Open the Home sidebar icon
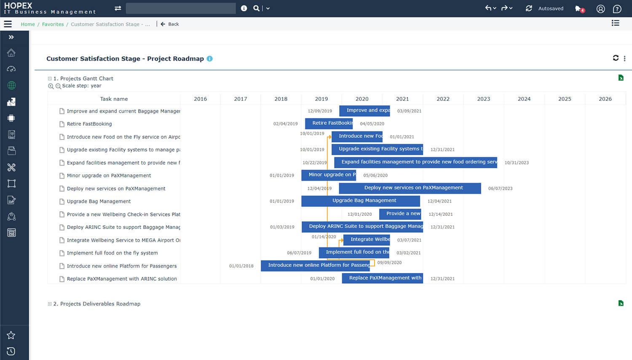This screenshot has width=632, height=360. click(11, 53)
